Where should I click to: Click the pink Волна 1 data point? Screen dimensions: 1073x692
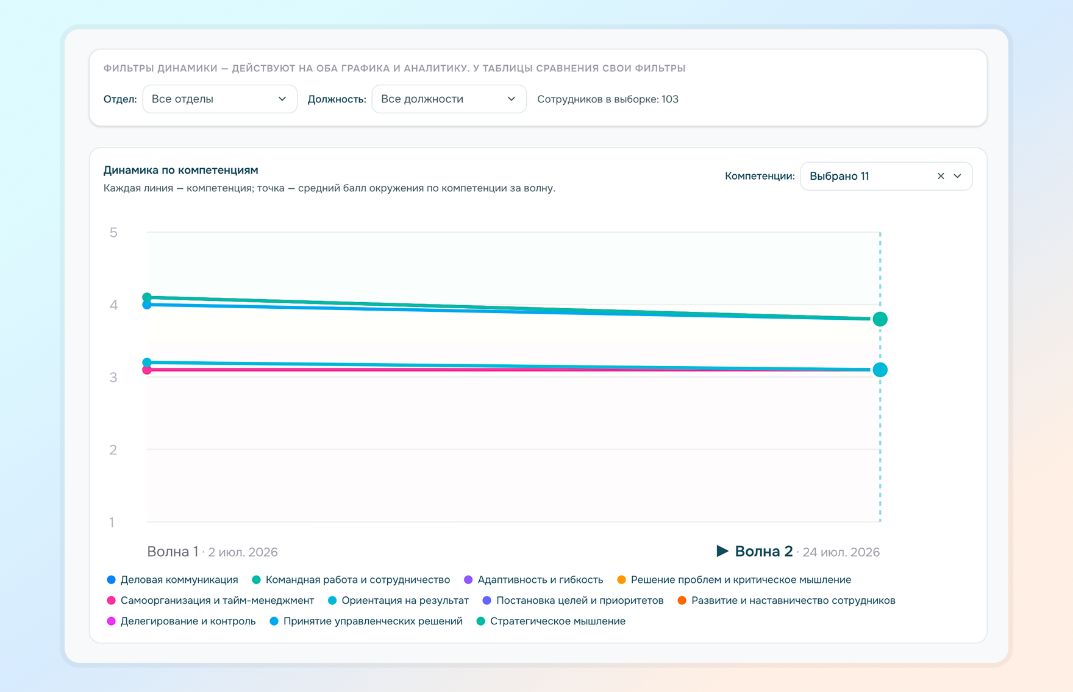click(x=147, y=370)
